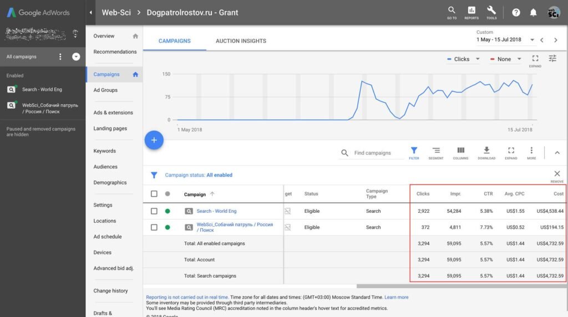The image size is (568, 317).
Task: Sort by the Campaign column header
Action: point(195,195)
